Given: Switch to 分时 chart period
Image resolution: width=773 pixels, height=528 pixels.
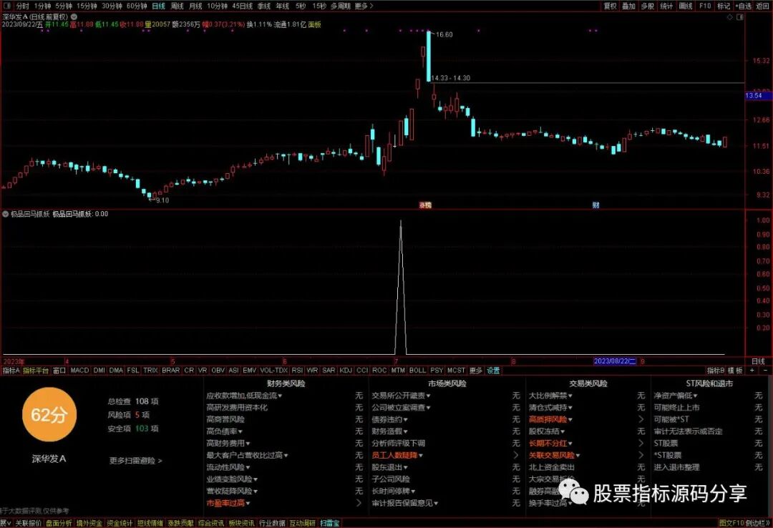Looking at the screenshot, I should click(23, 6).
